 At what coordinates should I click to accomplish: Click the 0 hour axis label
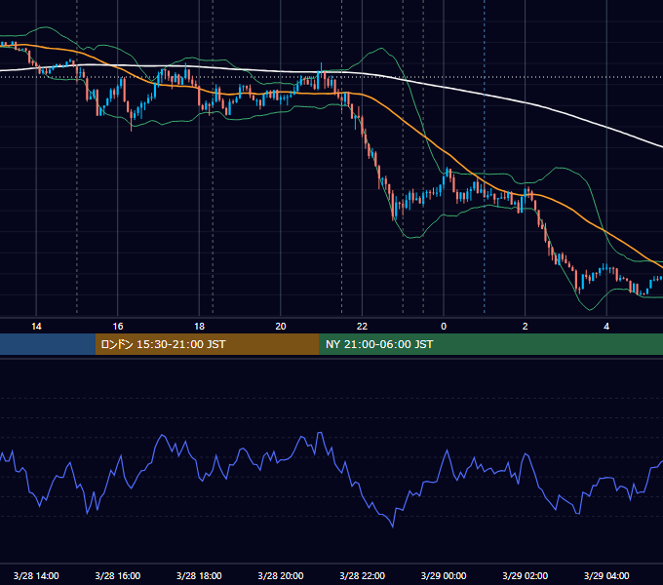pos(444,327)
